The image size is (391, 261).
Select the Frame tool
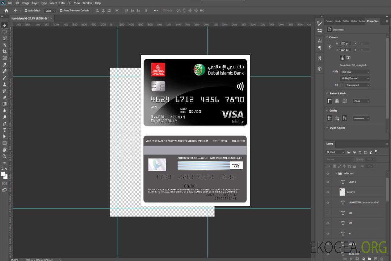click(4, 58)
